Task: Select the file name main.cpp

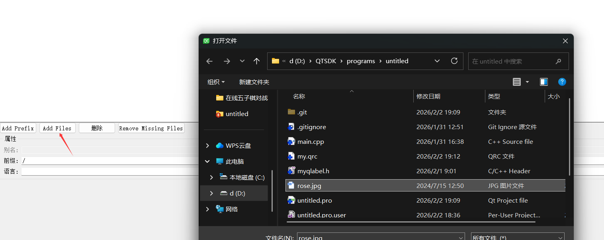Action: (x=311, y=141)
